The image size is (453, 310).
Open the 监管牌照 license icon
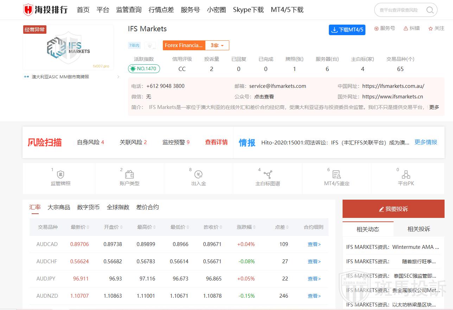click(x=60, y=175)
